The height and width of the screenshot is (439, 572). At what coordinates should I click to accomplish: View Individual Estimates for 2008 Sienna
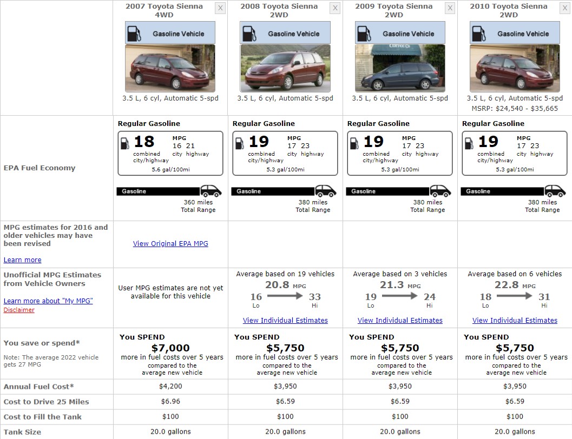285,320
